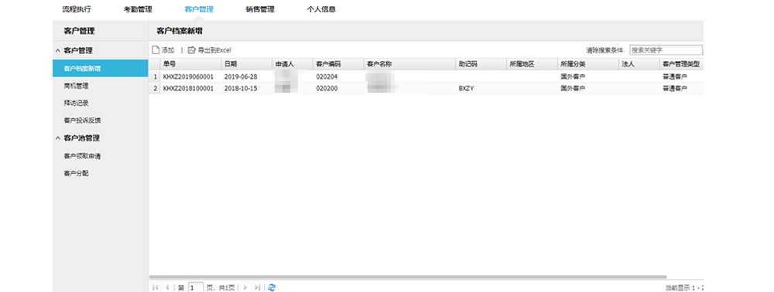Image resolution: width=774 pixels, height=292 pixels.
Task: Click the 所属地区 column header
Action: tap(532, 65)
